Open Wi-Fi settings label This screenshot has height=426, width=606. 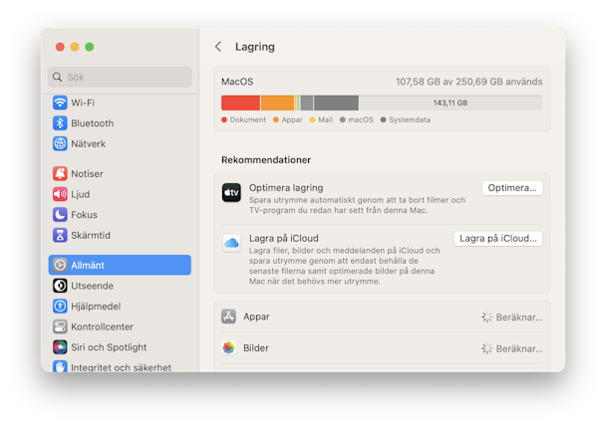[x=83, y=103]
